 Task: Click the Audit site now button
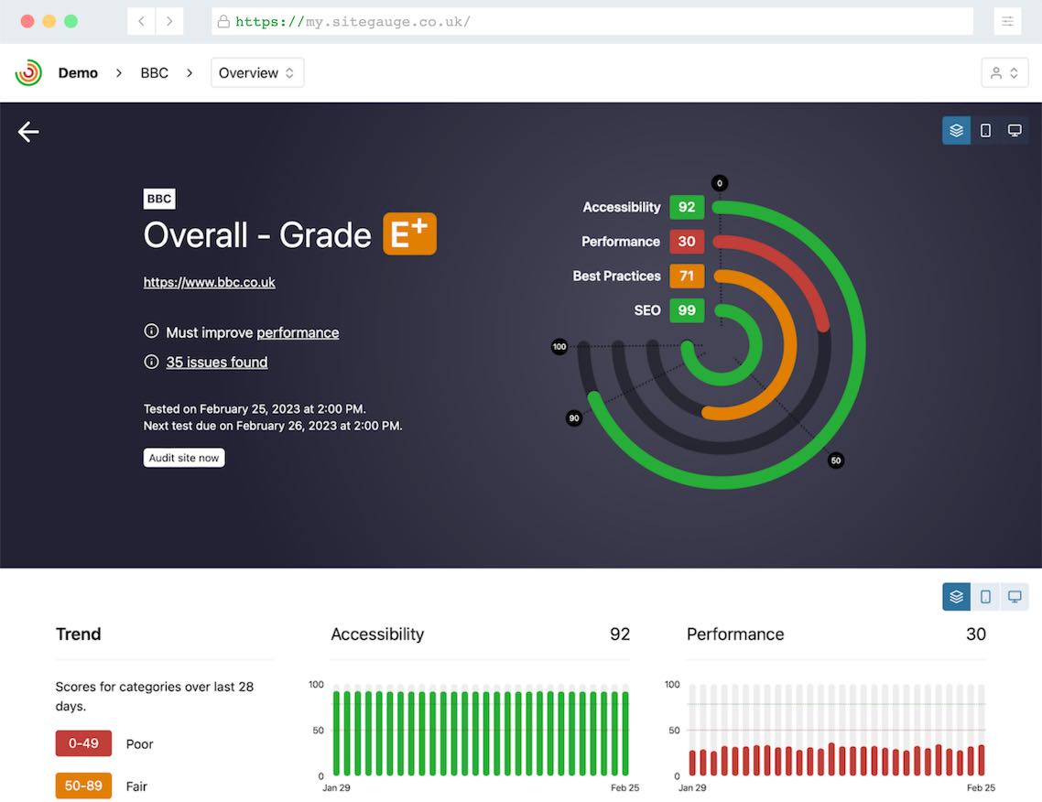click(184, 458)
